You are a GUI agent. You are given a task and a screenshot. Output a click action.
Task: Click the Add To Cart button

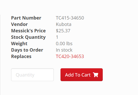click(x=82, y=75)
